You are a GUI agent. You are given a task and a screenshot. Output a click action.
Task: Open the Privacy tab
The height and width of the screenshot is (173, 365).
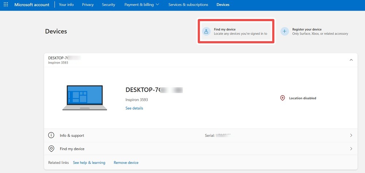pos(88,5)
